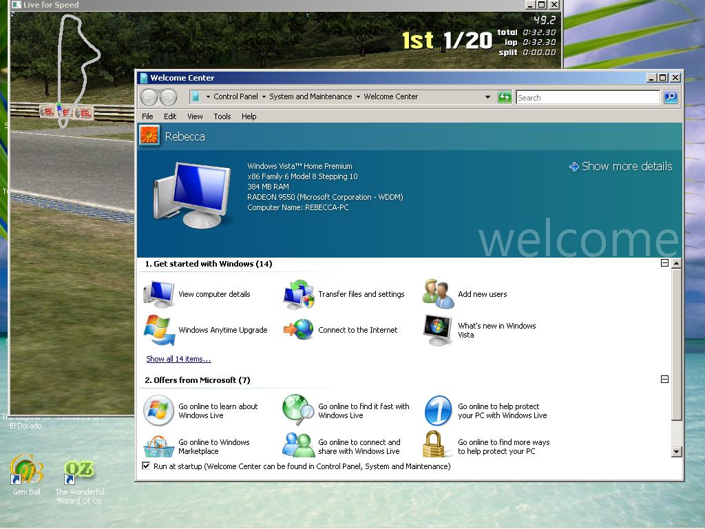Image resolution: width=705 pixels, height=529 pixels.
Task: Click help protect your PC Windows Live icon
Action: tap(439, 411)
